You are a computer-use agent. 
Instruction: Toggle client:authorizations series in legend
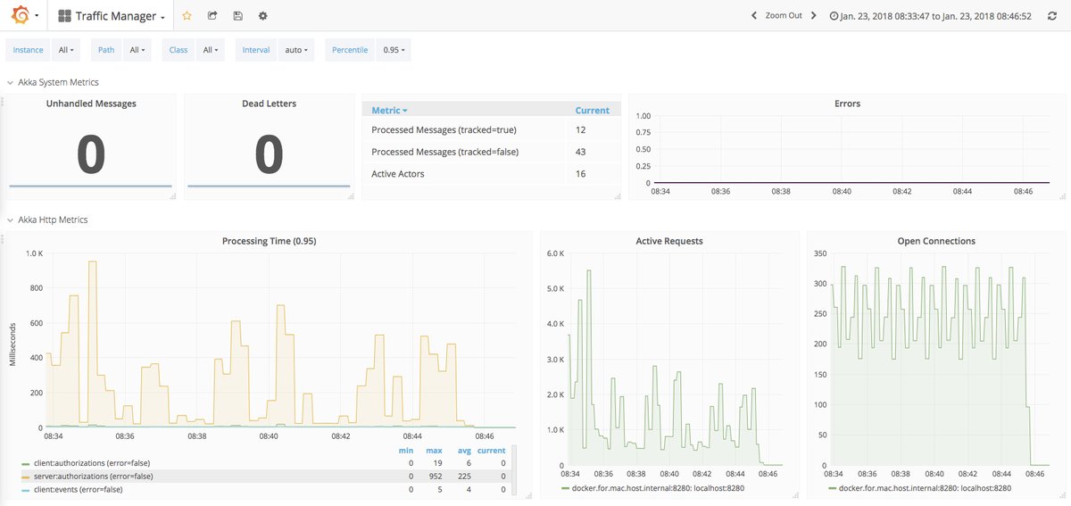84,463
